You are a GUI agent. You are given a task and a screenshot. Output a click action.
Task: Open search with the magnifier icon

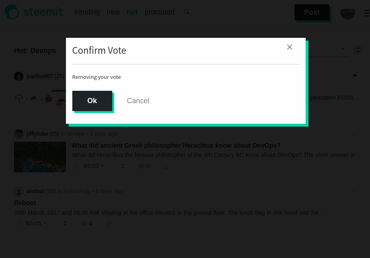(x=187, y=12)
